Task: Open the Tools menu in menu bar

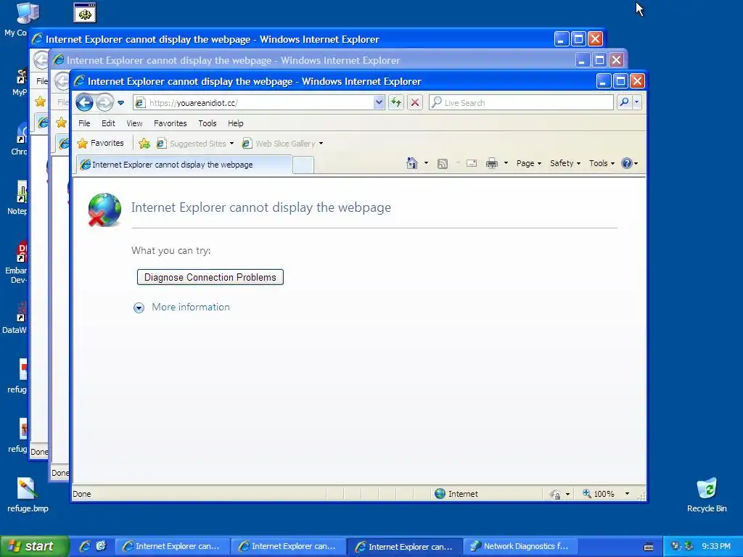Action: [x=207, y=123]
